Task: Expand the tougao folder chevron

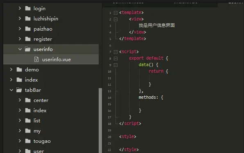Action: [x=20, y=141]
